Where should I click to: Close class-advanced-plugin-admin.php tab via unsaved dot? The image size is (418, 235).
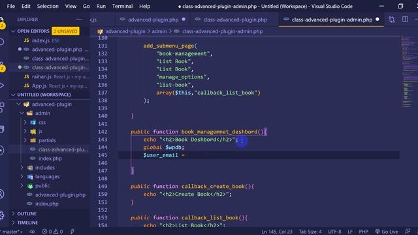(x=378, y=19)
